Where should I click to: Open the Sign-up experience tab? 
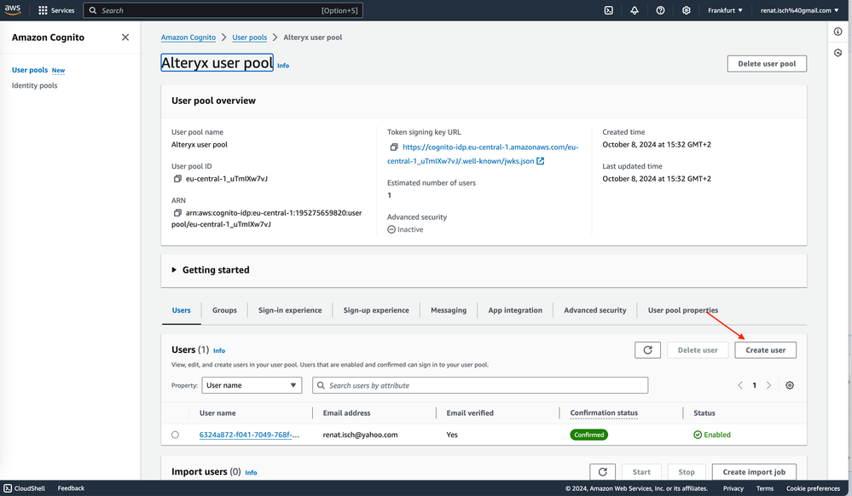[x=376, y=310]
